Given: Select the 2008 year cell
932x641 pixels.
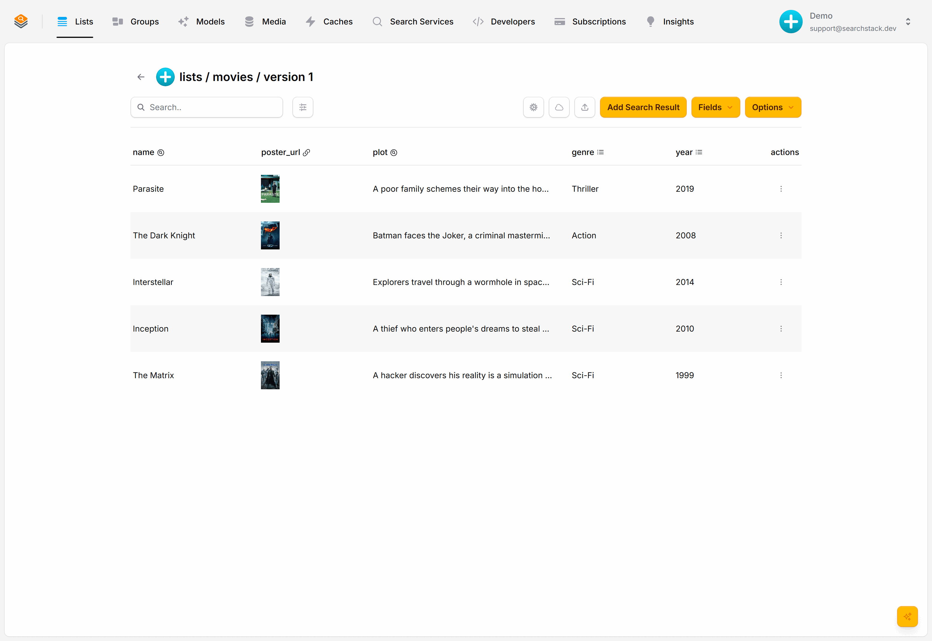Looking at the screenshot, I should (686, 235).
